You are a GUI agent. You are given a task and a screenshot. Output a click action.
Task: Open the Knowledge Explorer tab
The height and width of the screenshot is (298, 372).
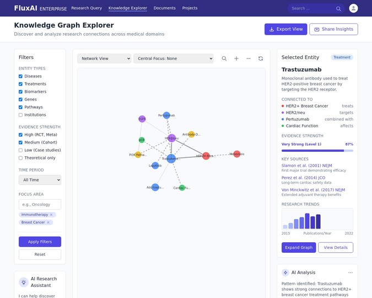click(128, 8)
